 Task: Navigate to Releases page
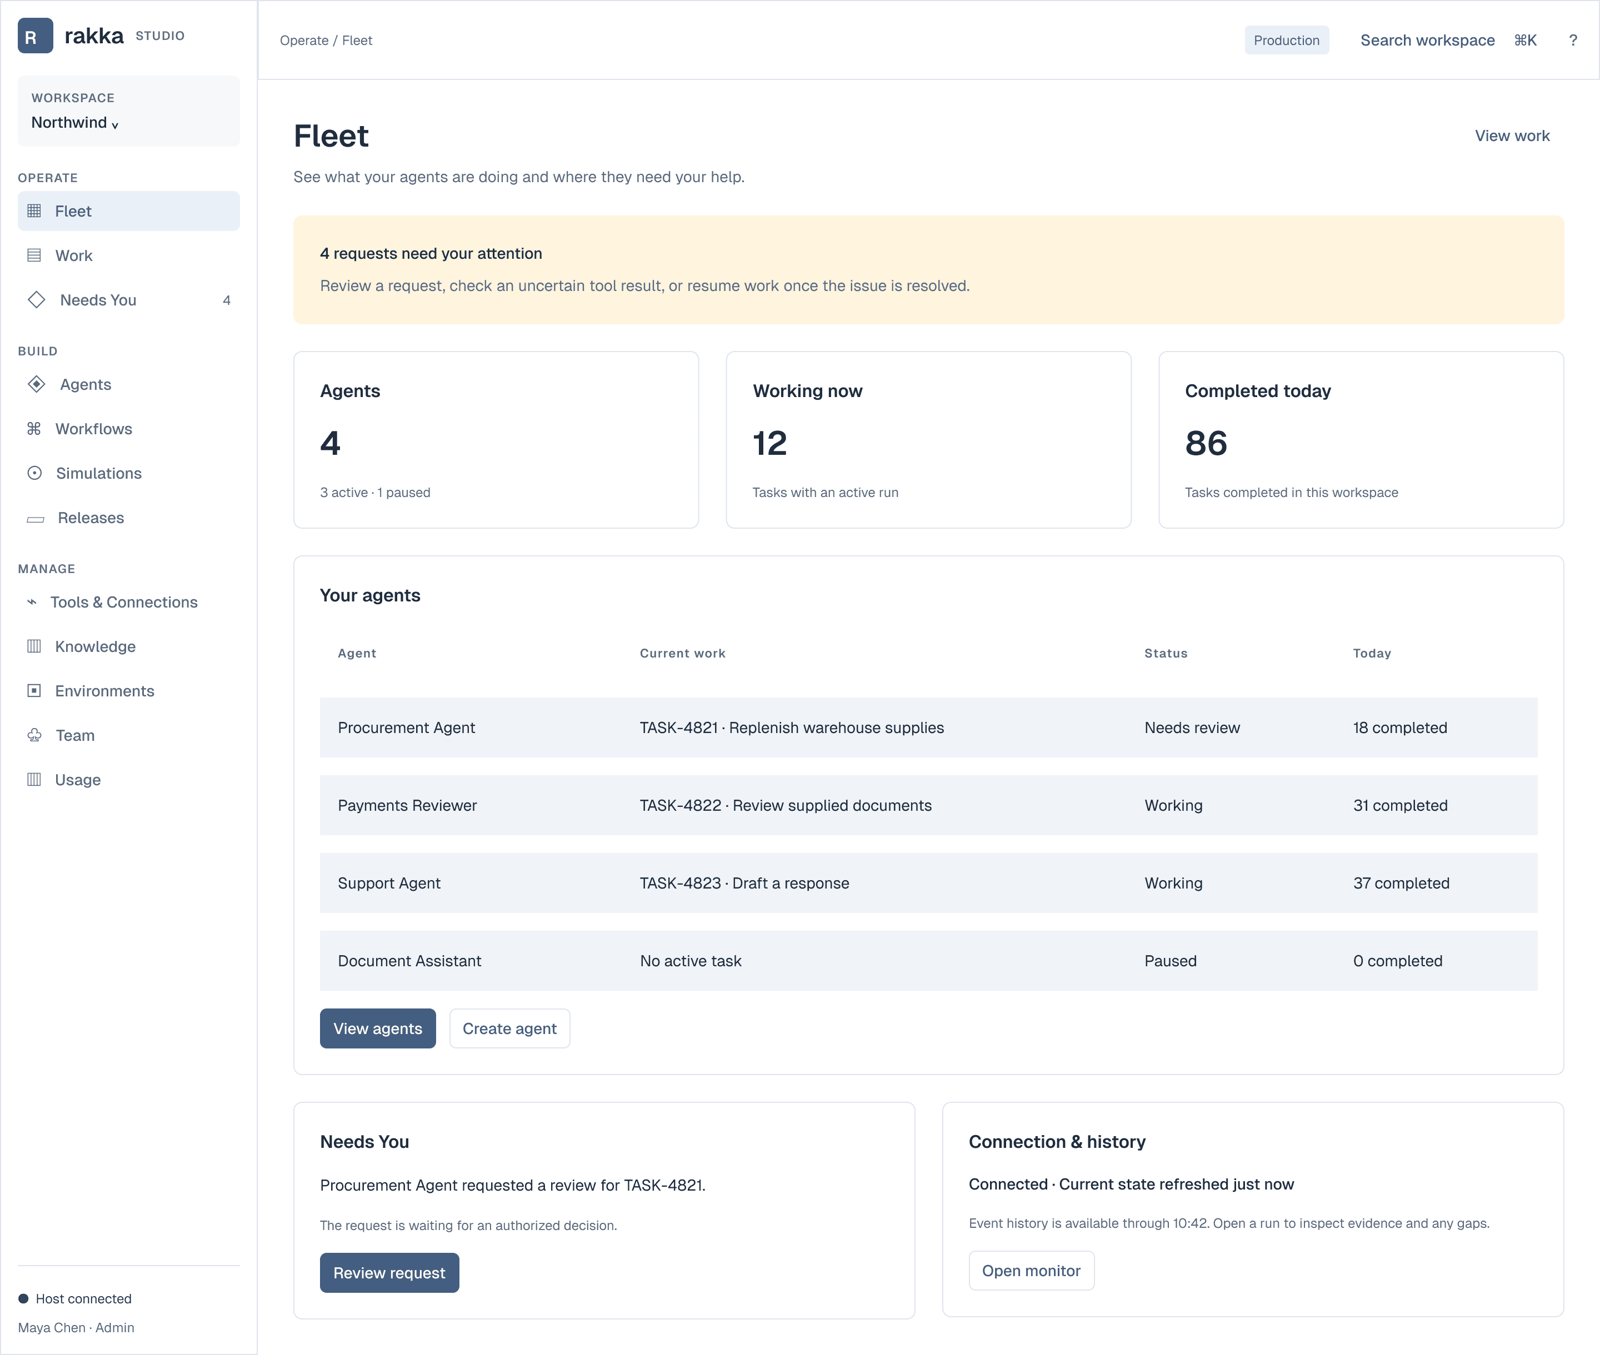(x=129, y=519)
